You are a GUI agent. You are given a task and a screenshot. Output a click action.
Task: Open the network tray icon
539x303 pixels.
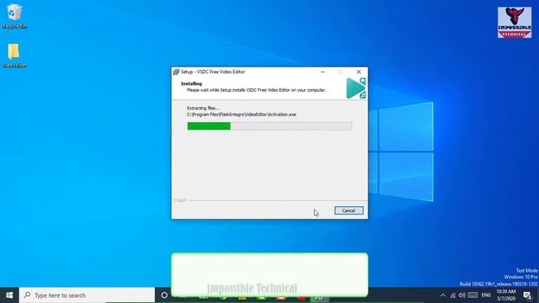click(x=453, y=295)
